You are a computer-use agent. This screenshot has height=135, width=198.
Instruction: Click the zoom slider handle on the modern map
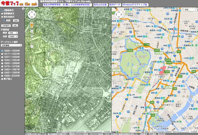tap(119, 43)
